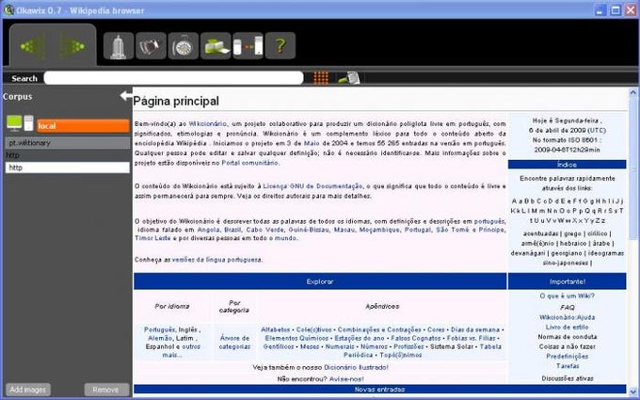640x400 pixels.
Task: Open the Árvore de categorias link
Action: [234, 342]
